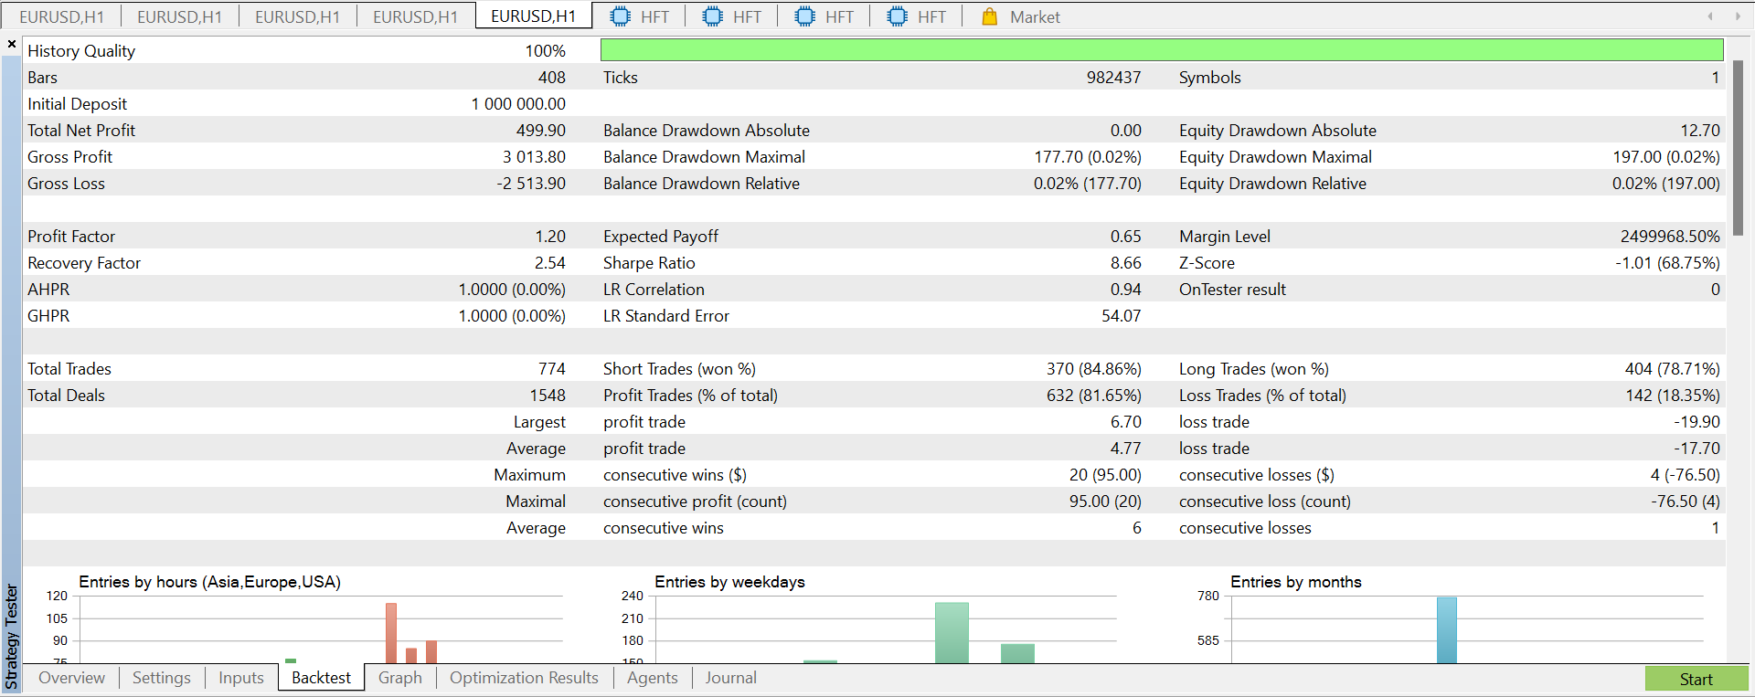Select the LR Correlation value 0.94

1126,290
